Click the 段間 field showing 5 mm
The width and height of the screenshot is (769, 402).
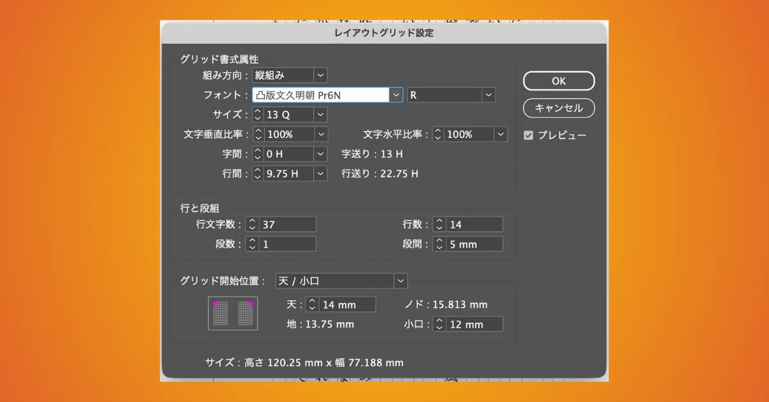click(474, 244)
